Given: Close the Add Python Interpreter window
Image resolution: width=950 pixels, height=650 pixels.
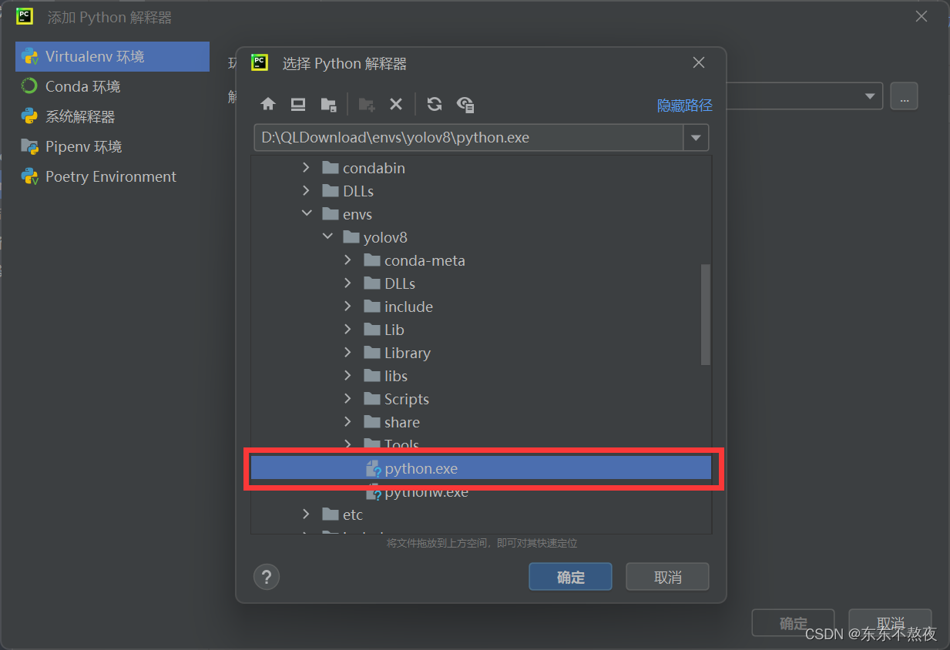Looking at the screenshot, I should click(921, 16).
